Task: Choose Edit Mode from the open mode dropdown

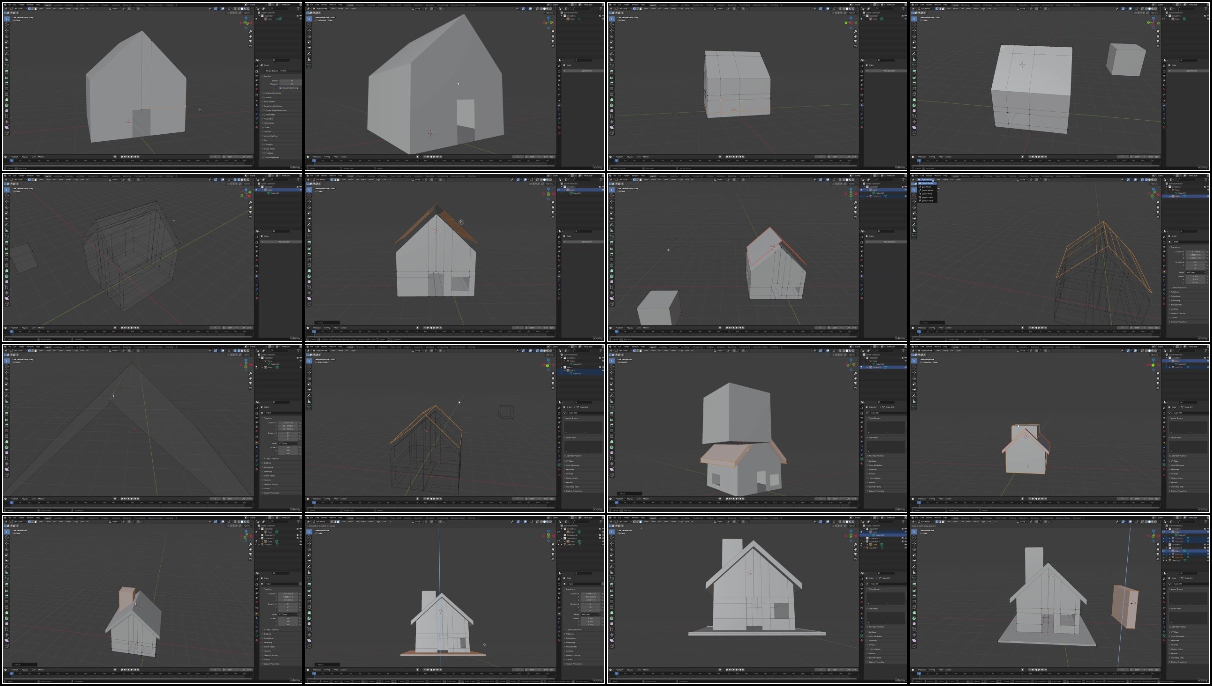Action: coord(926,187)
